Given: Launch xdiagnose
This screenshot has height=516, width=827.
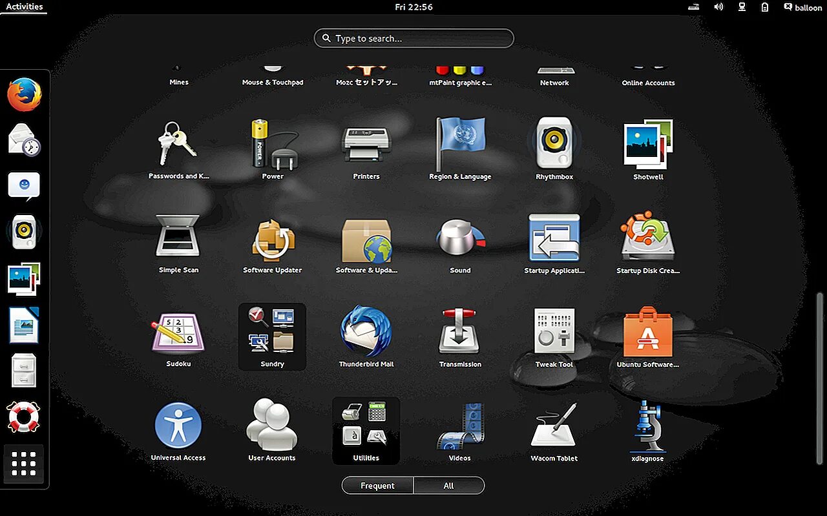Looking at the screenshot, I should click(x=648, y=431).
